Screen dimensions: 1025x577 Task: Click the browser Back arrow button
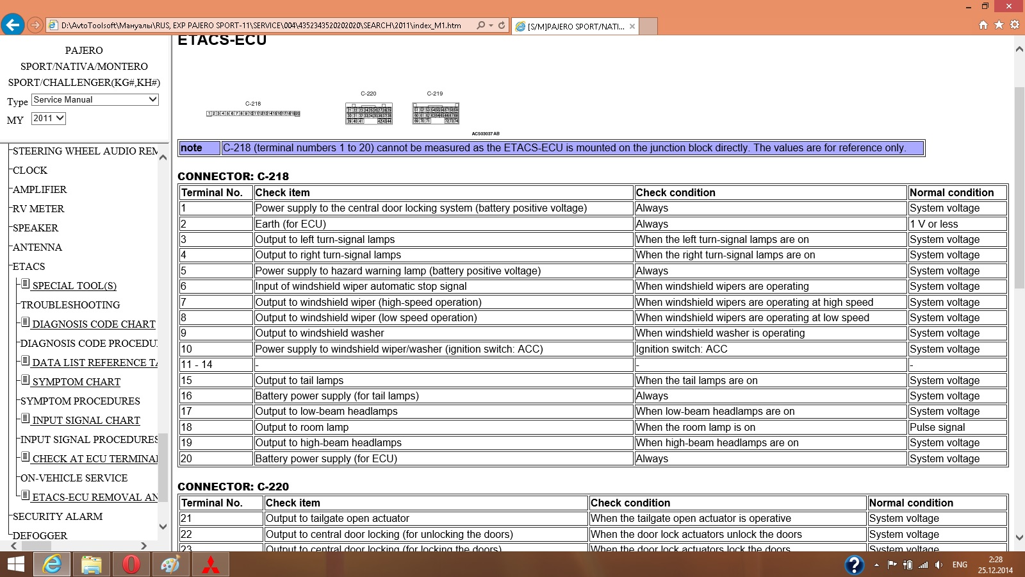click(13, 25)
